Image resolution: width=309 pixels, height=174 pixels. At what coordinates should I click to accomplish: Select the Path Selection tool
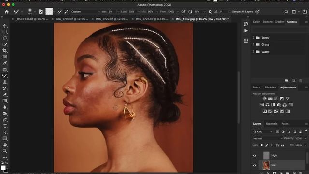pyautogui.click(x=5, y=132)
